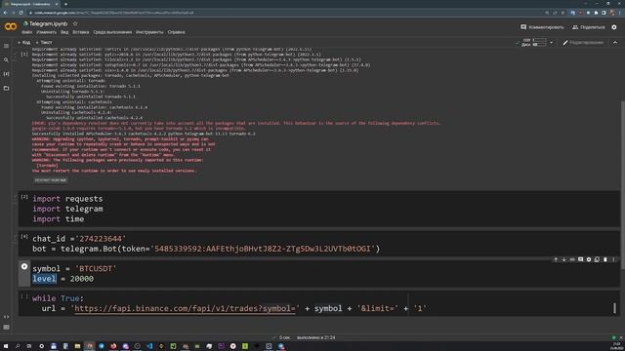625x351 pixels.
Task: Add a comment to the selected cell
Action: tap(580, 259)
